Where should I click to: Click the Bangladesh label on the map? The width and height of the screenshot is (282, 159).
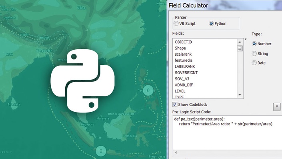coord(44,50)
